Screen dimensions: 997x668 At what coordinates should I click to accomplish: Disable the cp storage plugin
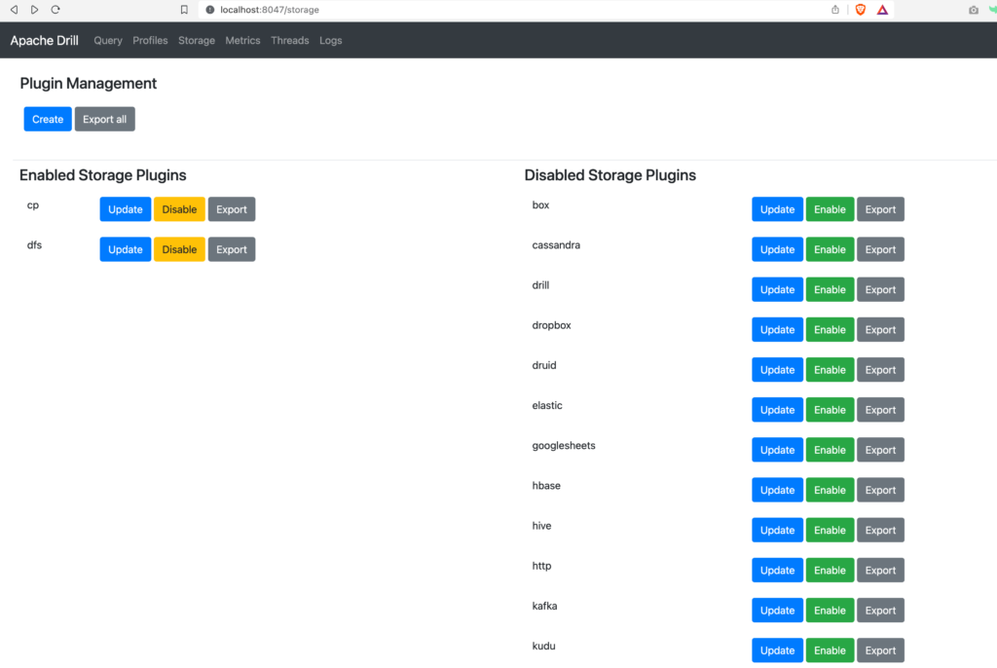coord(178,208)
